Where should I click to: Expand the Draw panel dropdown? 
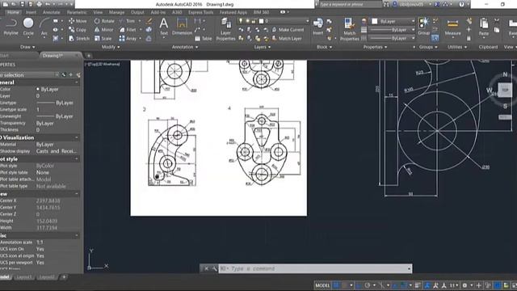tap(27, 47)
